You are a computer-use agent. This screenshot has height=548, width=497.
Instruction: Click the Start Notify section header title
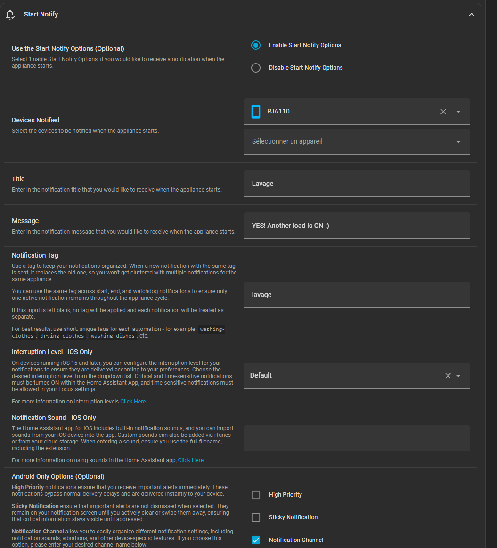click(41, 15)
